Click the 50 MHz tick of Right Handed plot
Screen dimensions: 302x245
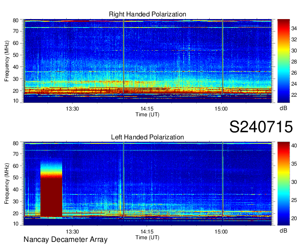tap(16, 55)
